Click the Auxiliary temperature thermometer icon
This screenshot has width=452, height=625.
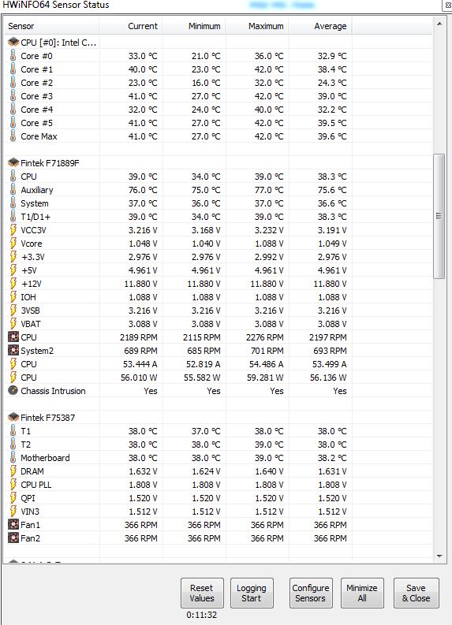point(13,189)
